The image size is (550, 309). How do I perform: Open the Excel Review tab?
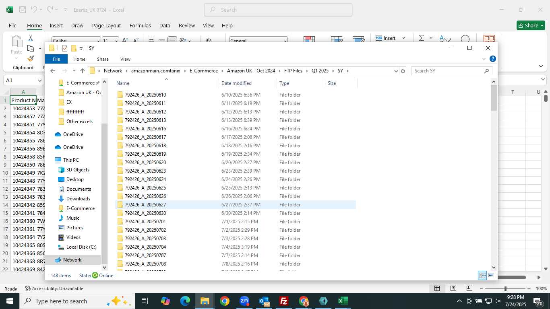(x=187, y=25)
